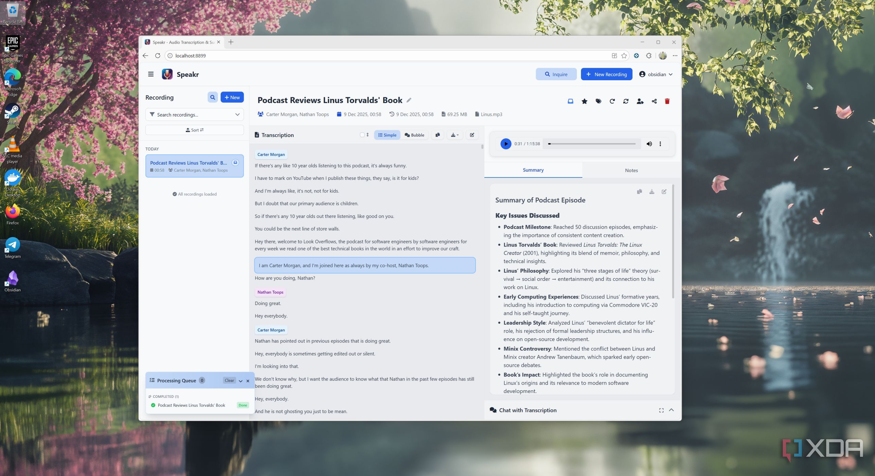Mark recording with the inbox icon
The width and height of the screenshot is (875, 476).
(570, 101)
